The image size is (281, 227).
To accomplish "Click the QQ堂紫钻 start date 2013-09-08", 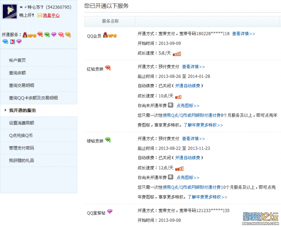I will 170,220.
